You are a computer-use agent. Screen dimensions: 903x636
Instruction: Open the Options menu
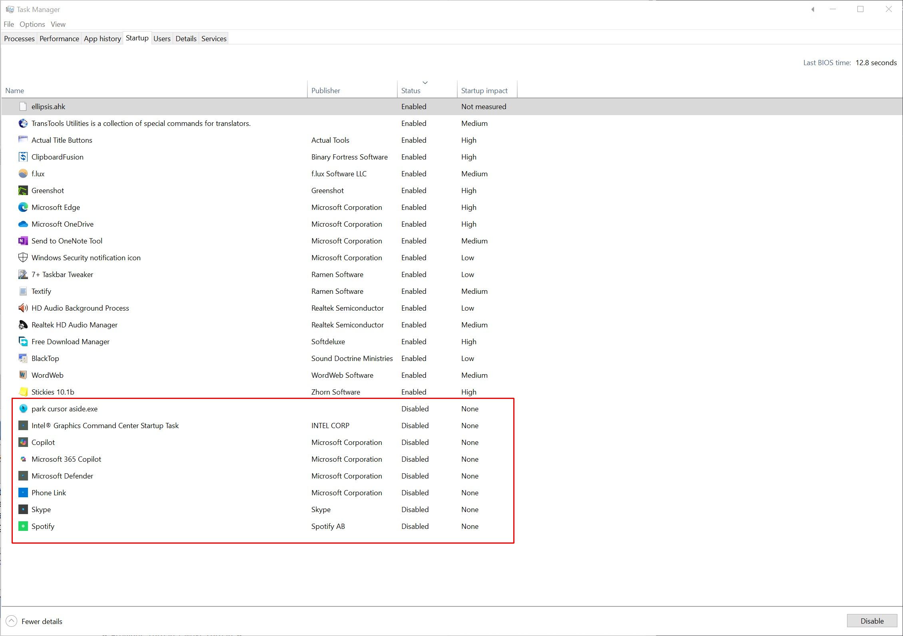32,24
